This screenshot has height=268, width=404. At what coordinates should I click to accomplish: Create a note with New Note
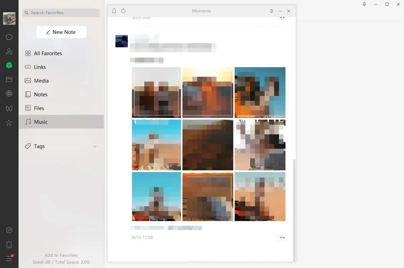pos(61,32)
